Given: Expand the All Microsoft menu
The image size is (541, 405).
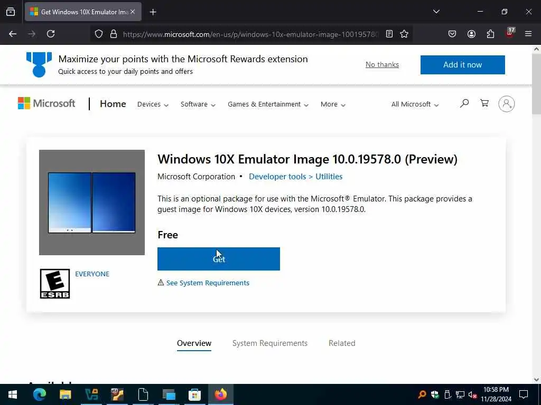Looking at the screenshot, I should coord(415,104).
